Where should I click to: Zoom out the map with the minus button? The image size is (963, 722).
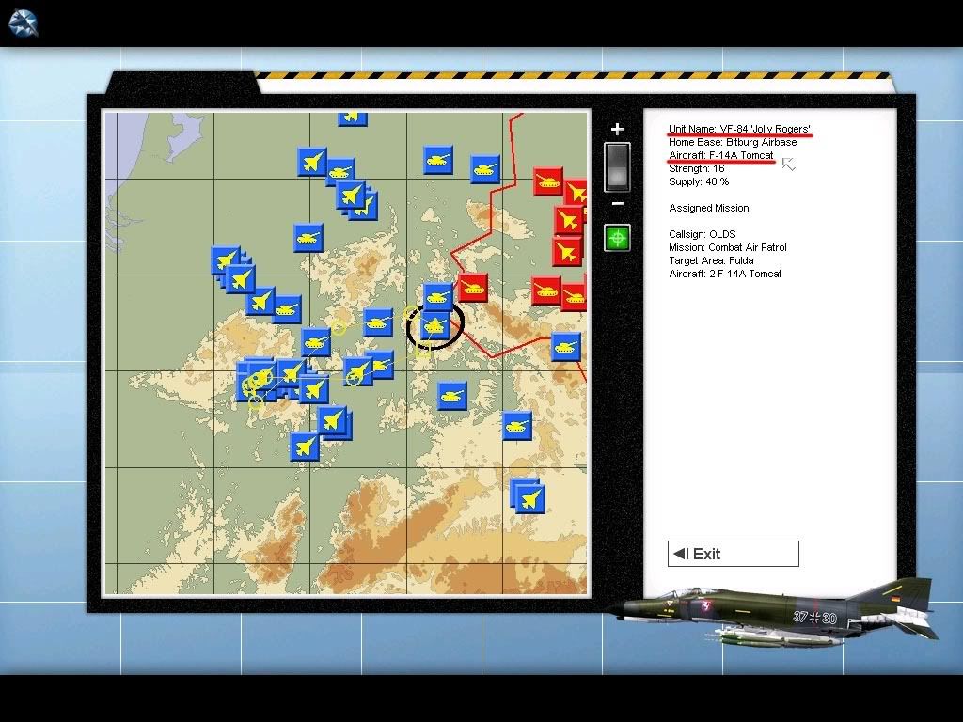[618, 203]
